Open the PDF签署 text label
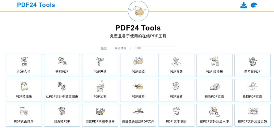 tap(176, 72)
